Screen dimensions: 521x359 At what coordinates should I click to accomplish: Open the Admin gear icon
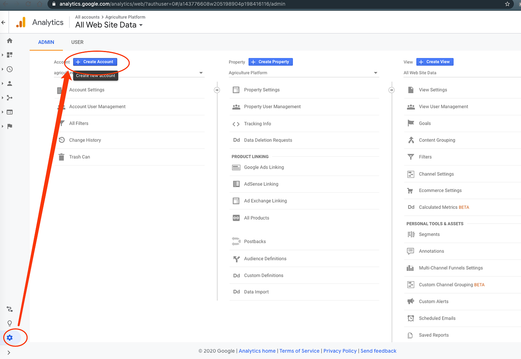[x=10, y=337]
